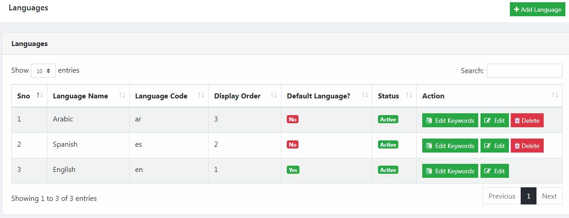Click the Add Language button
Image resolution: width=569 pixels, height=218 pixels.
click(537, 9)
